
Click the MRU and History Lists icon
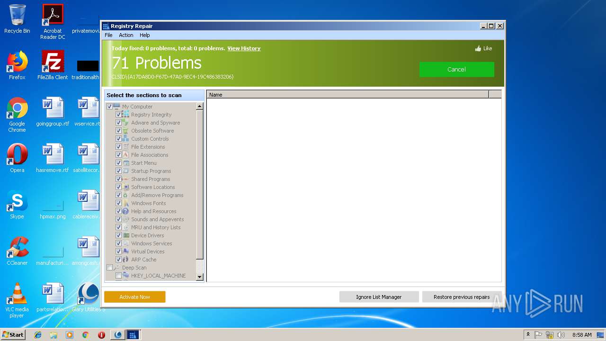click(126, 227)
